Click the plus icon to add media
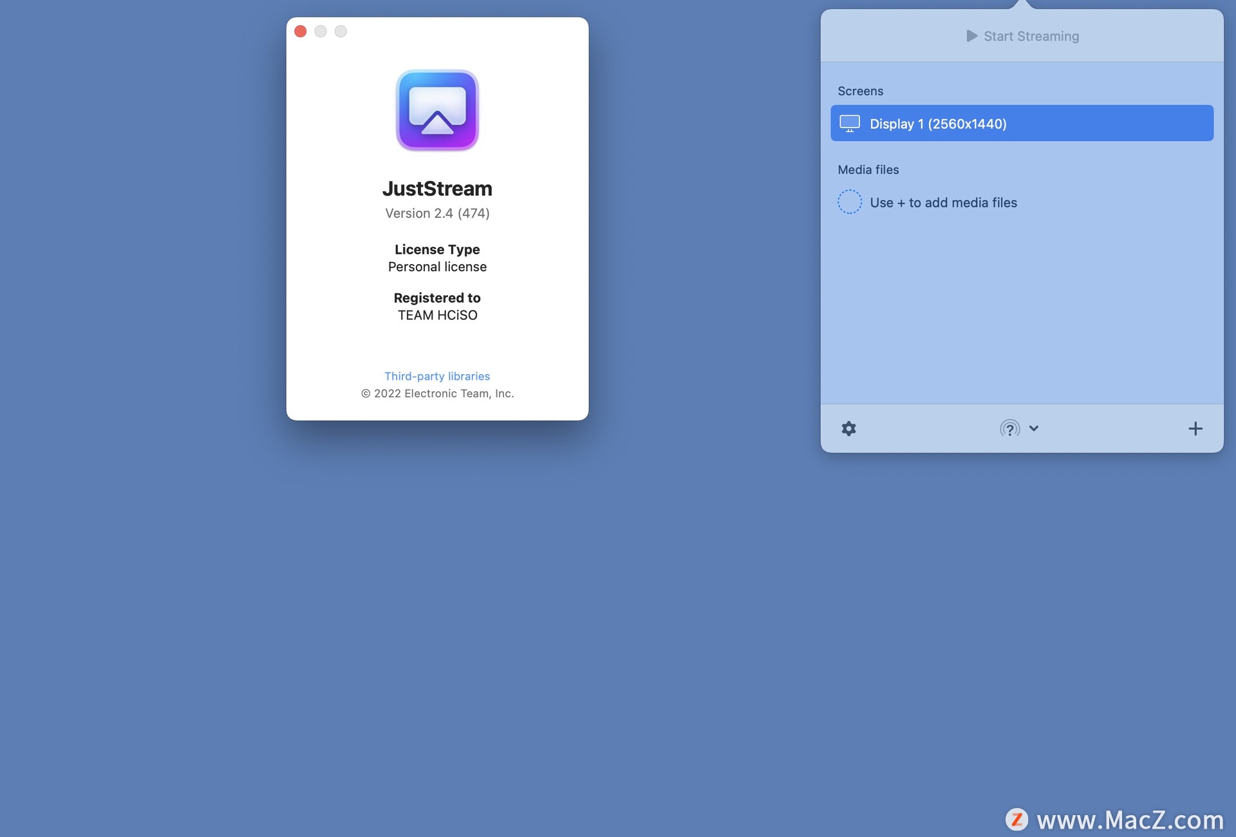The width and height of the screenshot is (1236, 837). (1195, 429)
